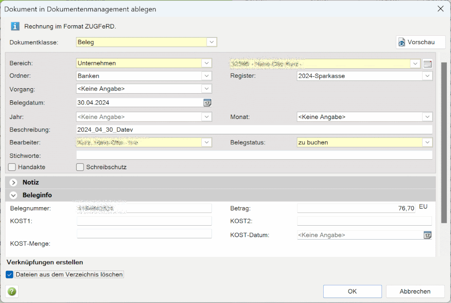
Task: Enable the Schreibschutz checkbox
Action: pos(80,167)
